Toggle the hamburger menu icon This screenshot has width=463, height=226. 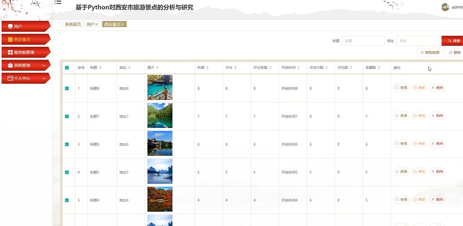(58, 3)
